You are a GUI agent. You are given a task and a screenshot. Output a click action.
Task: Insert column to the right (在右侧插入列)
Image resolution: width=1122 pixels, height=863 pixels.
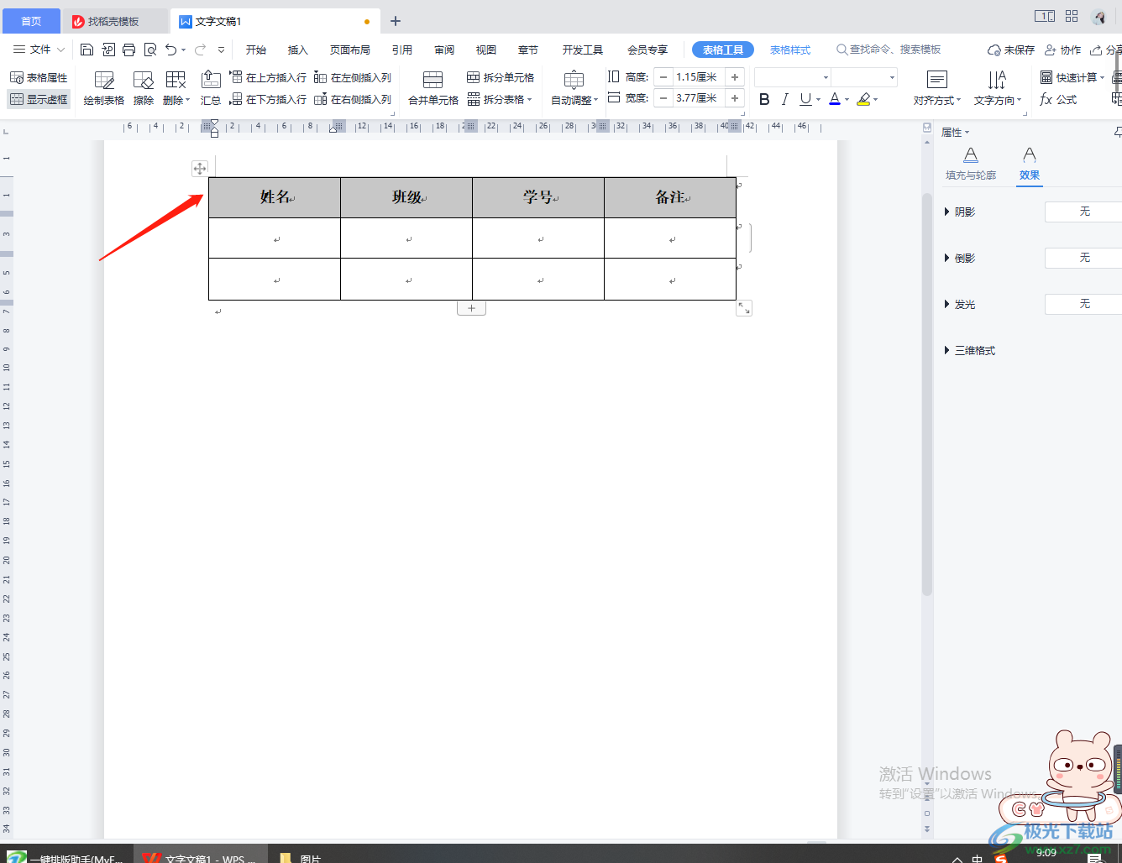point(353,99)
